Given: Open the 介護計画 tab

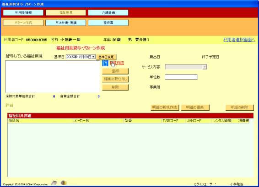Looking at the screenshot, I should (108, 13).
